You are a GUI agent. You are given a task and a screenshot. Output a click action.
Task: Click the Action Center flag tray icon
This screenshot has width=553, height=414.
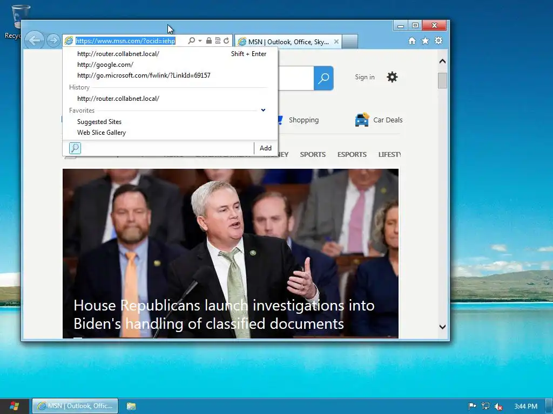[x=472, y=406]
